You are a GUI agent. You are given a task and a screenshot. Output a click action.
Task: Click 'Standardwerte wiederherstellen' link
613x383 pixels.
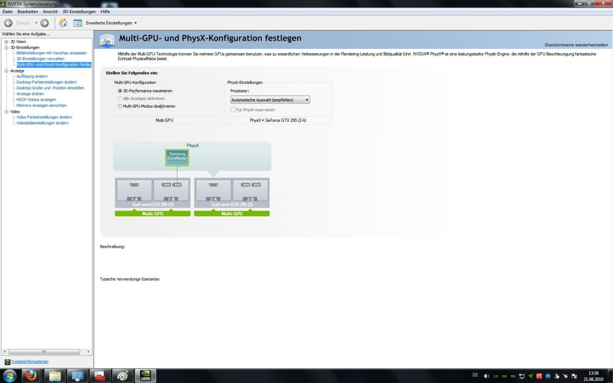pos(576,45)
